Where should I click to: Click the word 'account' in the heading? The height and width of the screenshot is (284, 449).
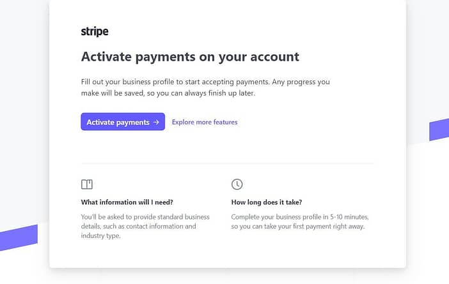275,57
